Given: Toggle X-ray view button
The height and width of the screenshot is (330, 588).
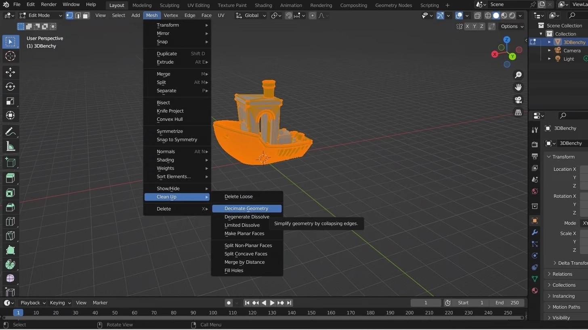Looking at the screenshot, I should tap(477, 15).
